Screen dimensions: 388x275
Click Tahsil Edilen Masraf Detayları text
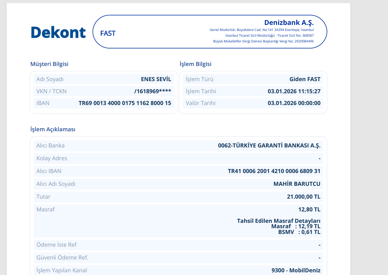(279, 220)
